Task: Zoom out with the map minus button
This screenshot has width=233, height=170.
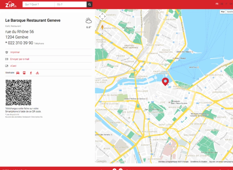Action: point(102,66)
